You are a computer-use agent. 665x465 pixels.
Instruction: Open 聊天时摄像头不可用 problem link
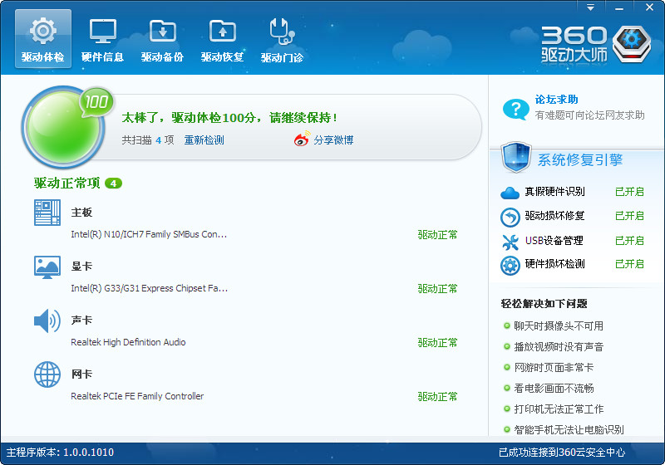click(559, 326)
